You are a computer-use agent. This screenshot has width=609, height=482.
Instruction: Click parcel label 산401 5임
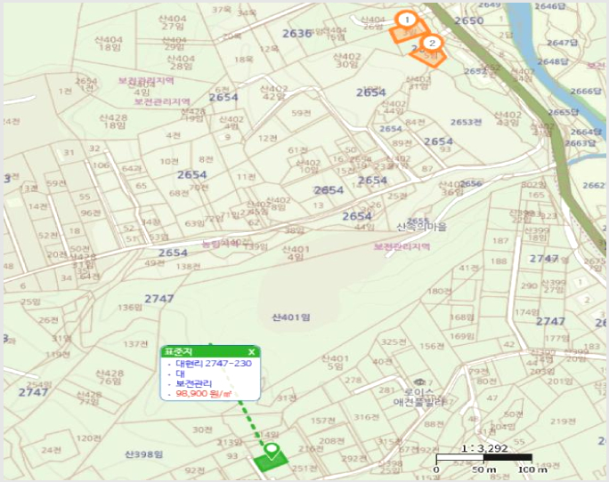[x=335, y=362]
